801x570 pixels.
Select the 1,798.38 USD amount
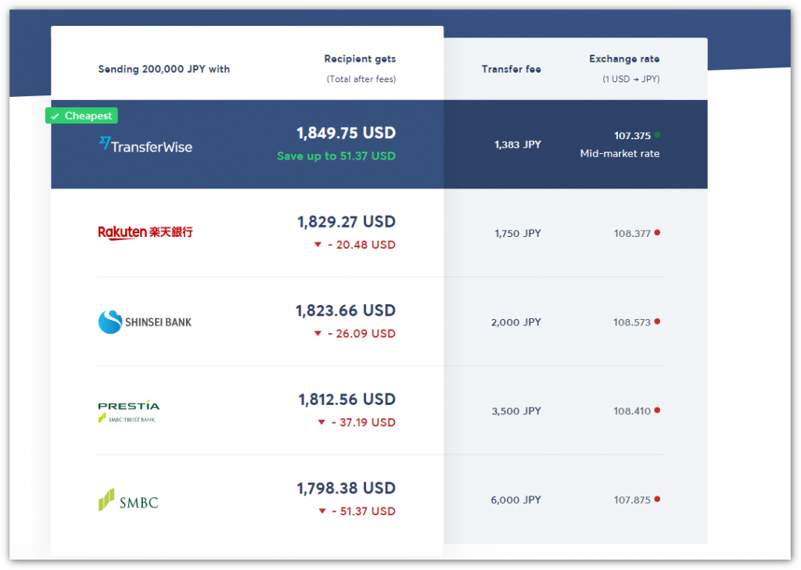(x=347, y=488)
